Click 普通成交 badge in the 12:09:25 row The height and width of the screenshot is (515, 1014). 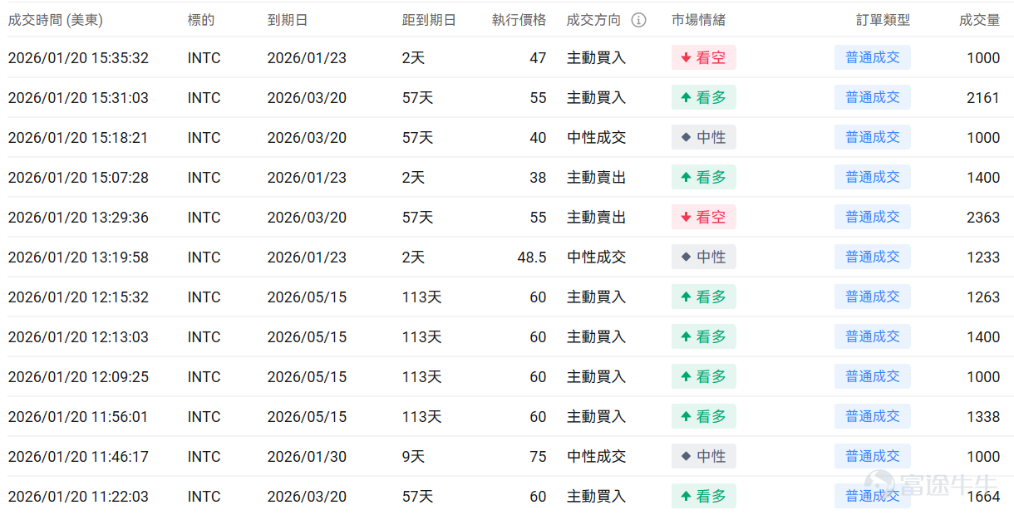point(873,376)
